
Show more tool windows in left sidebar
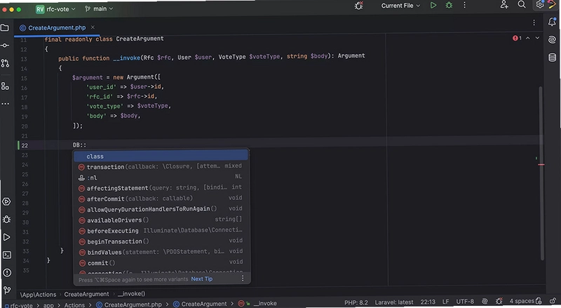point(5,104)
